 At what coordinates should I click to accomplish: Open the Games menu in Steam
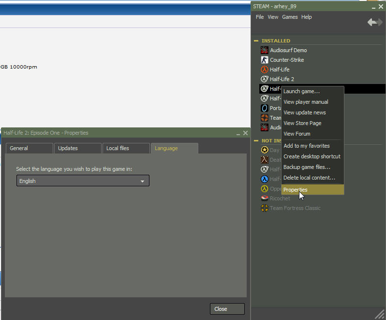(290, 17)
